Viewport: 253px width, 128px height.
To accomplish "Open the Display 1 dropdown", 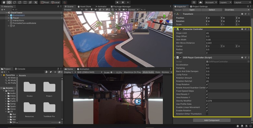I will point(70,72).
